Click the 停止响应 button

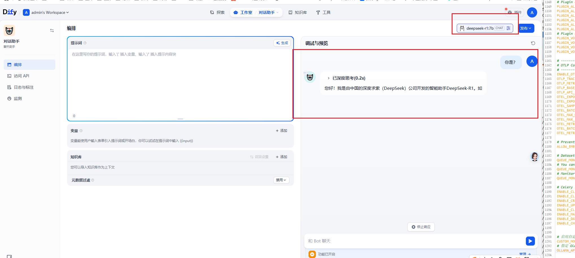coord(421,227)
